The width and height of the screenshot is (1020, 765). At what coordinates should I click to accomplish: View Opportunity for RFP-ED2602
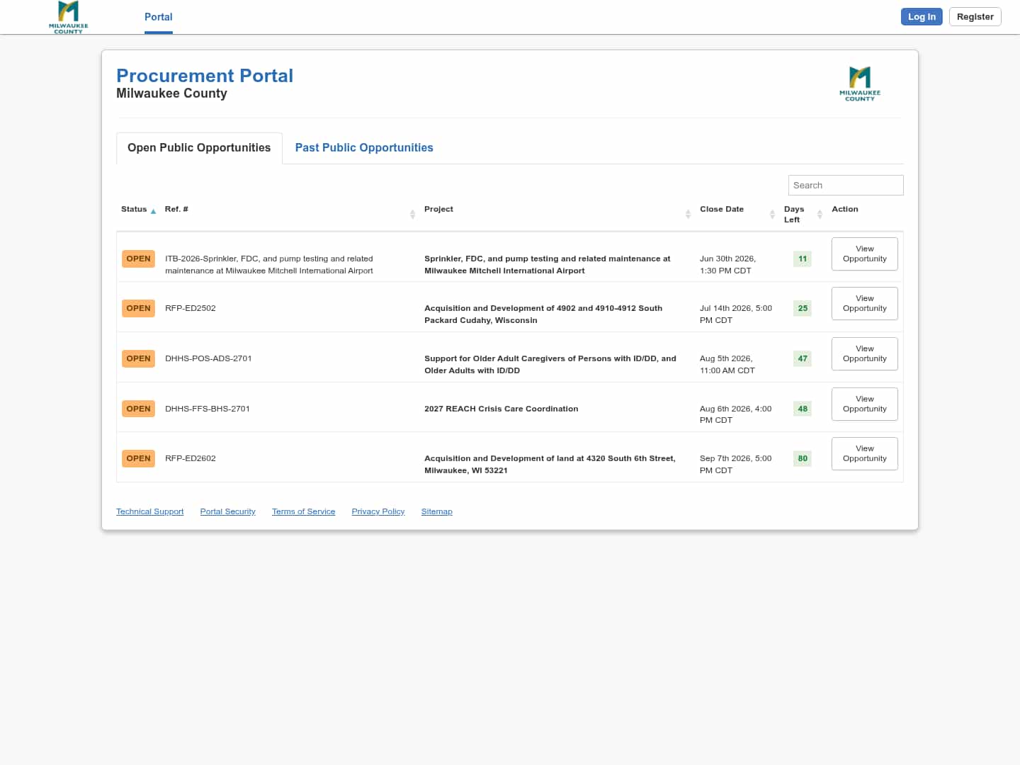tap(865, 453)
